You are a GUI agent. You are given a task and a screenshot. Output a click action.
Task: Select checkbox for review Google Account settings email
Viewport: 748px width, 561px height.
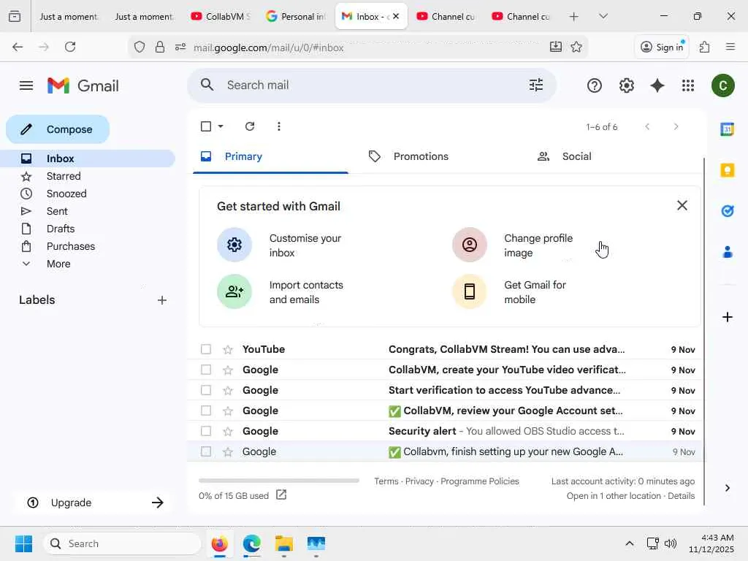tap(206, 411)
